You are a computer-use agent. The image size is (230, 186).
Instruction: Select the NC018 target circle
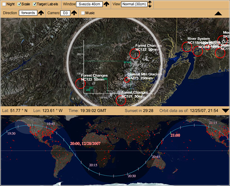point(198,51)
